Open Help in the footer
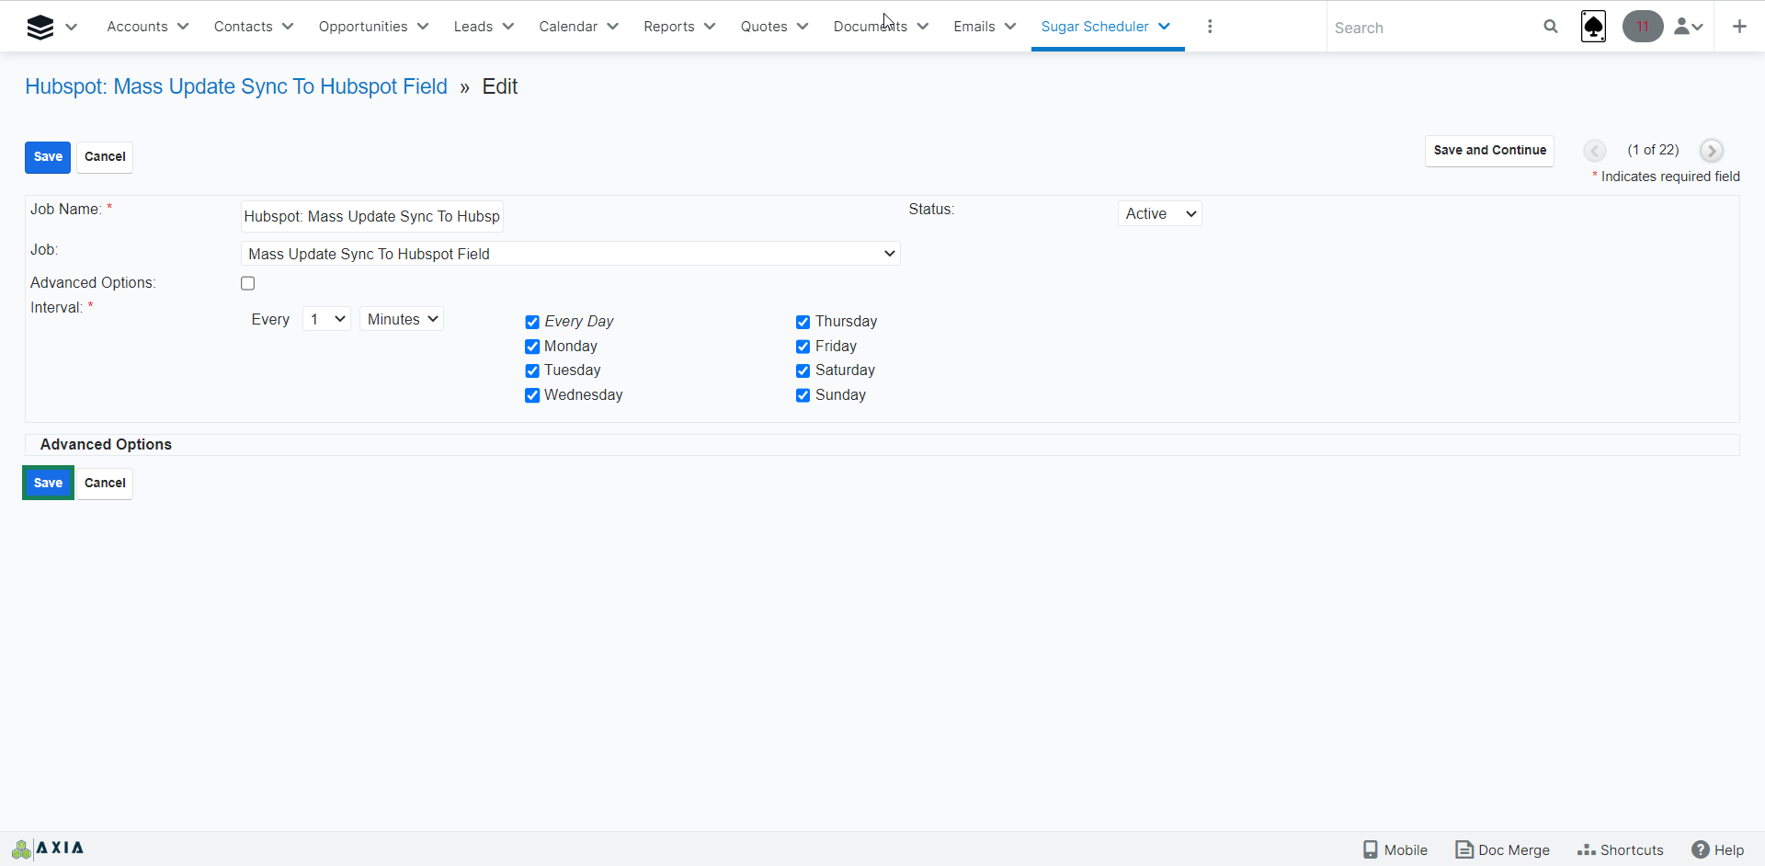 [x=1718, y=849]
